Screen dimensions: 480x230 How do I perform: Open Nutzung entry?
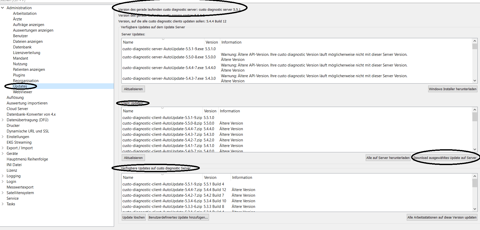pyautogui.click(x=20, y=64)
